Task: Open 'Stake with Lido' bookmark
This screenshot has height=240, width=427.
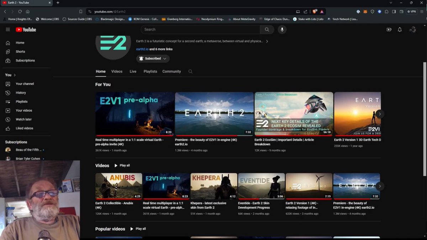Action: (308, 19)
